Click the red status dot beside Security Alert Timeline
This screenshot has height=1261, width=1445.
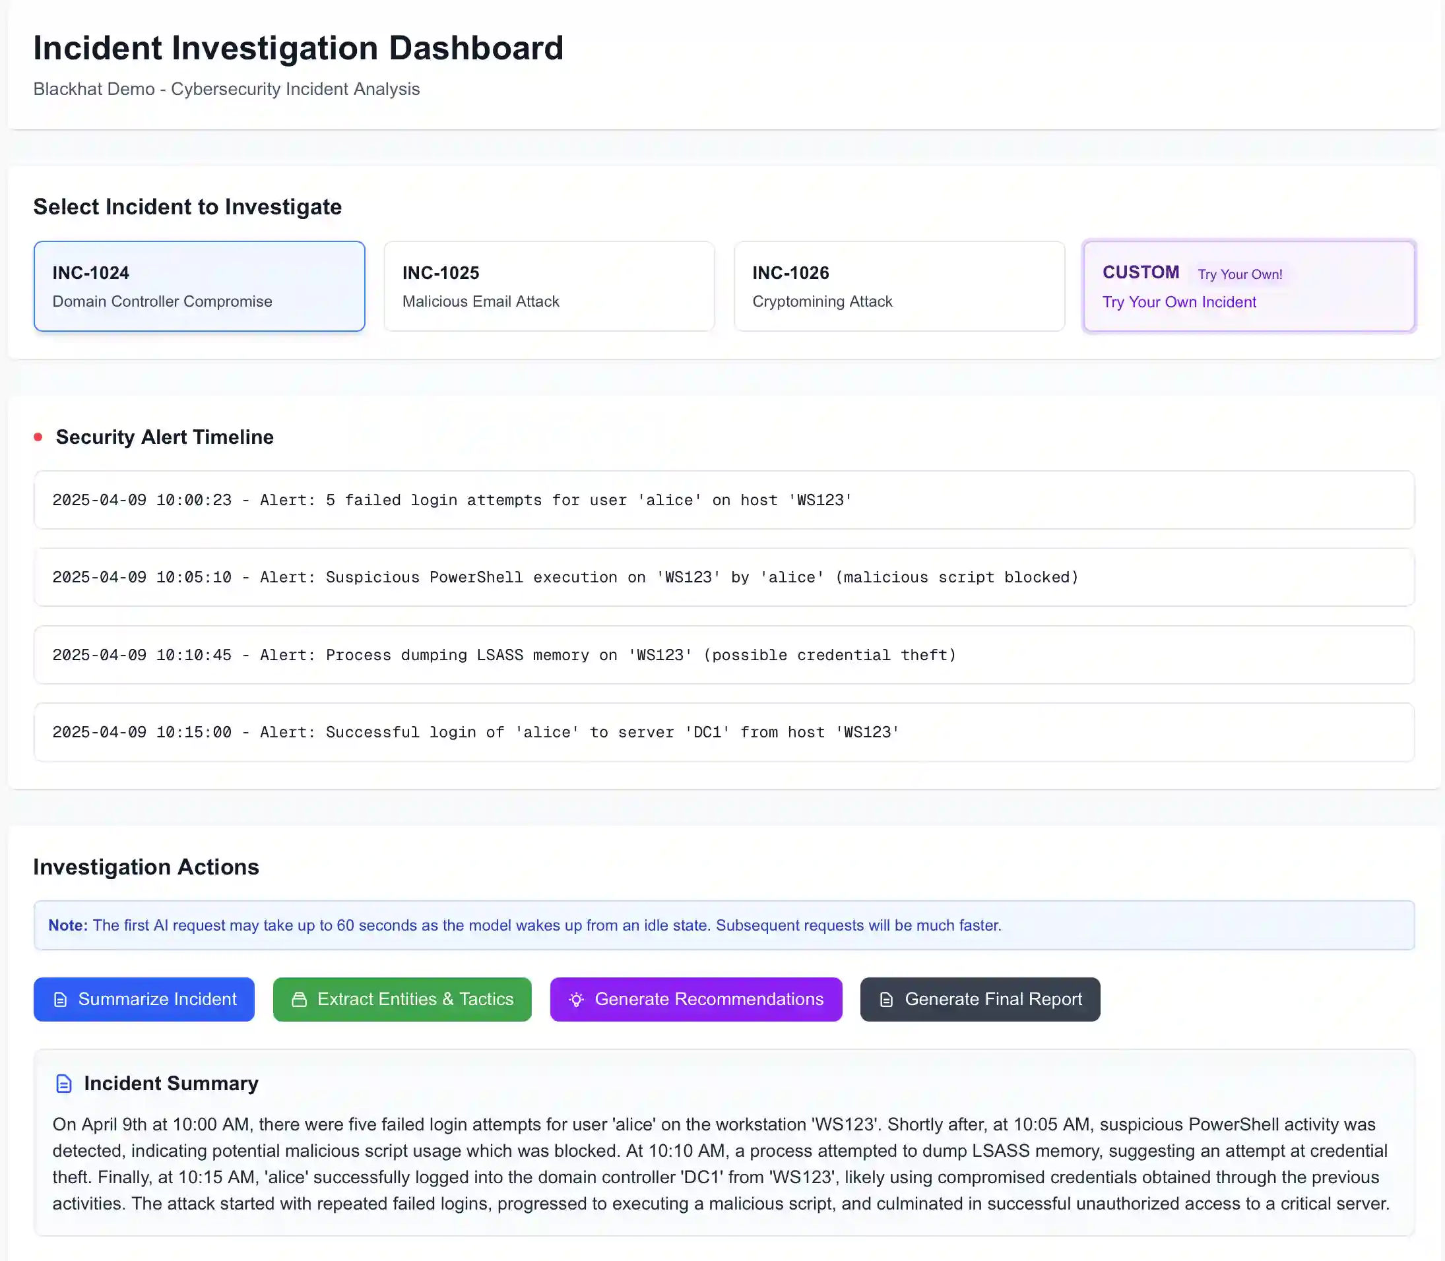(39, 437)
